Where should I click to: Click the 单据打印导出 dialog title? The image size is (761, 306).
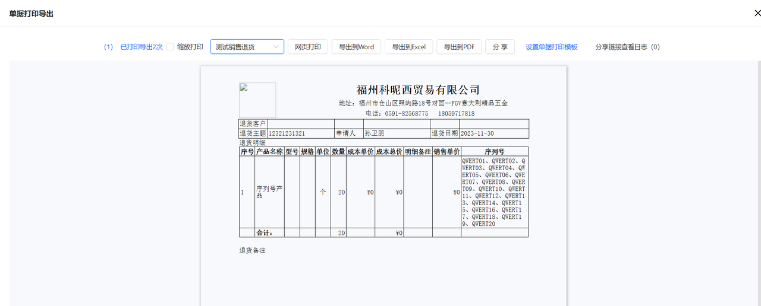[31, 13]
